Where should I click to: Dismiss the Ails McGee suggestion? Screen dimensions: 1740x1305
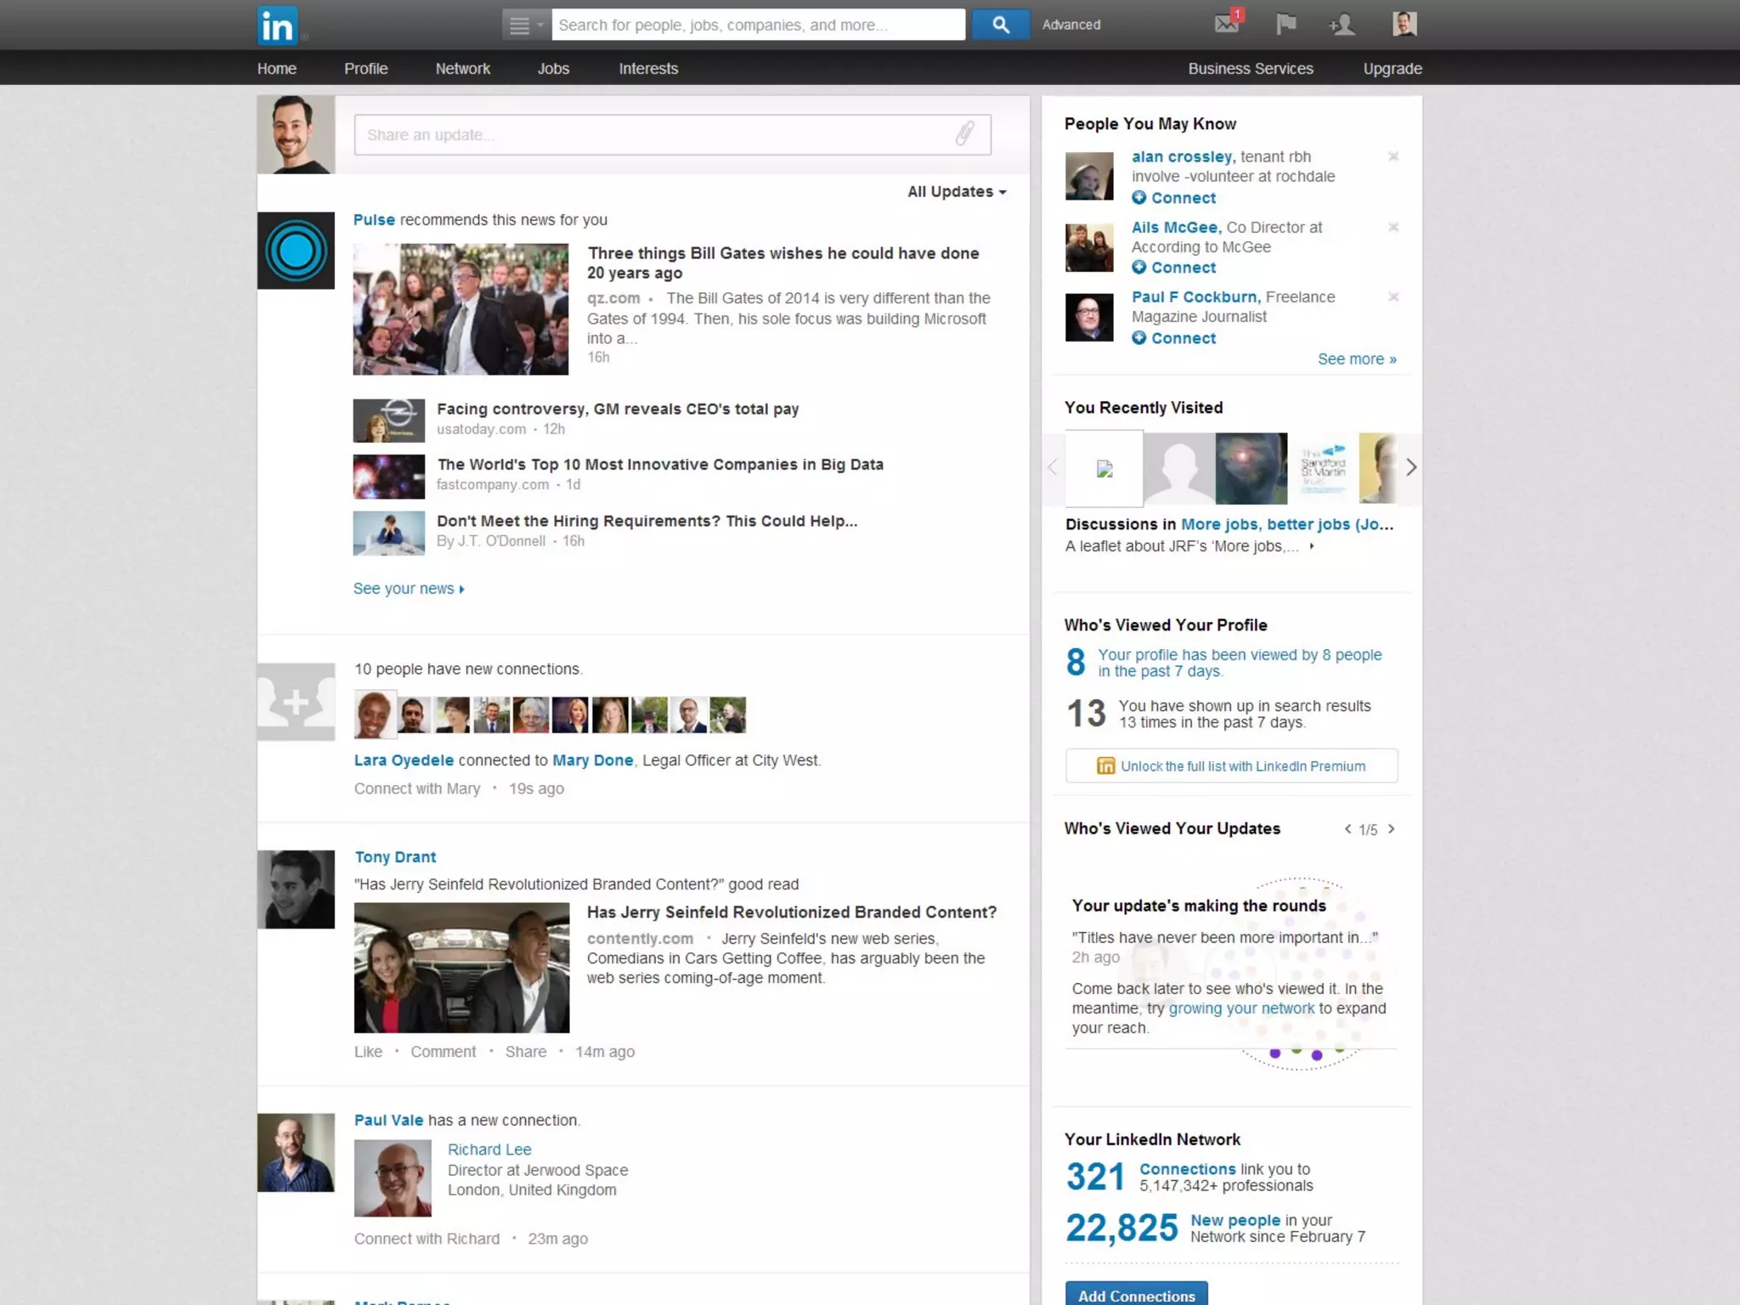(1393, 227)
